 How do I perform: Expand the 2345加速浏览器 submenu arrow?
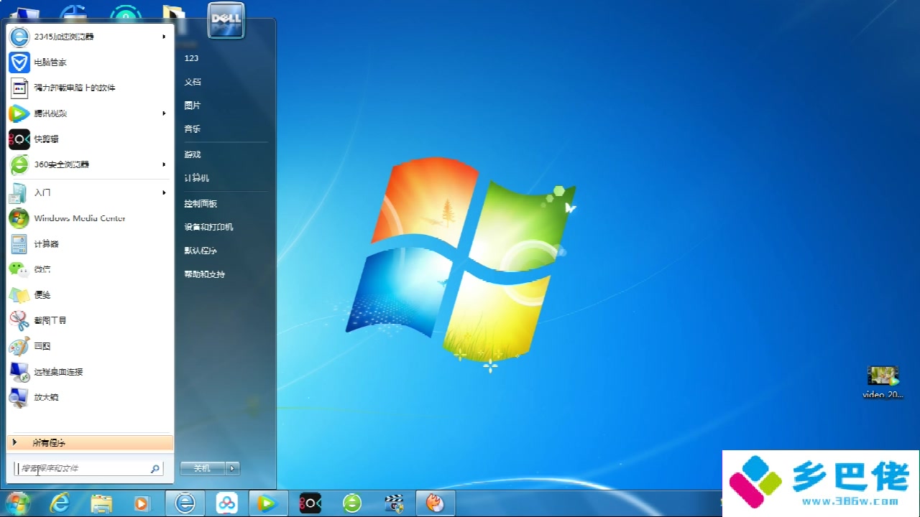164,37
